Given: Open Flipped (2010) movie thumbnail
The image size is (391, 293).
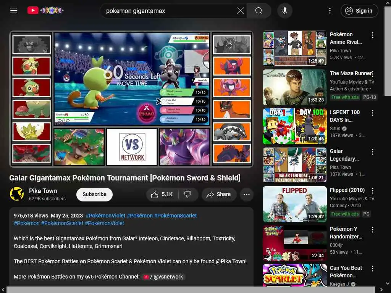Looking at the screenshot, I should [x=294, y=204].
